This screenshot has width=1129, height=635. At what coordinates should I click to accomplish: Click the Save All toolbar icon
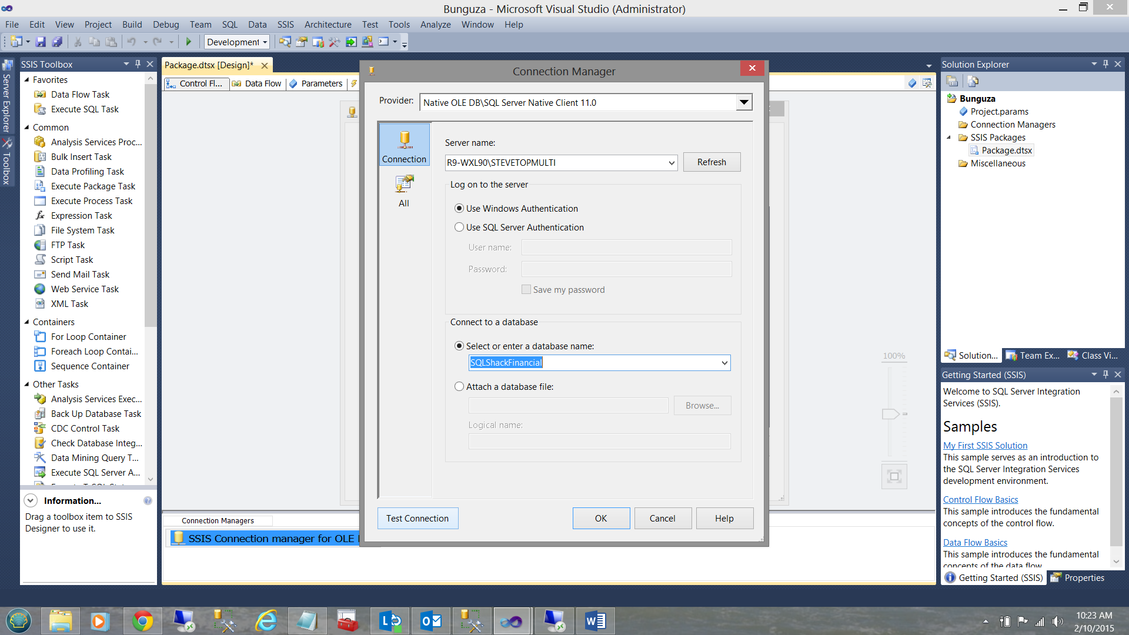point(57,42)
